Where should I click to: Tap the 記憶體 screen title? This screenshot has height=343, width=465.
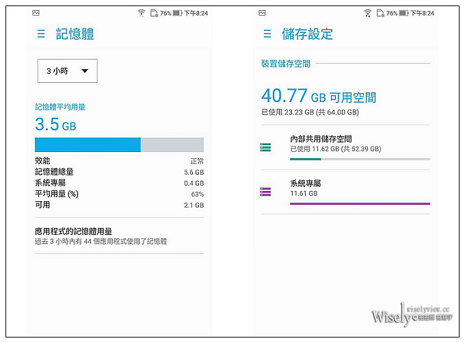[75, 34]
